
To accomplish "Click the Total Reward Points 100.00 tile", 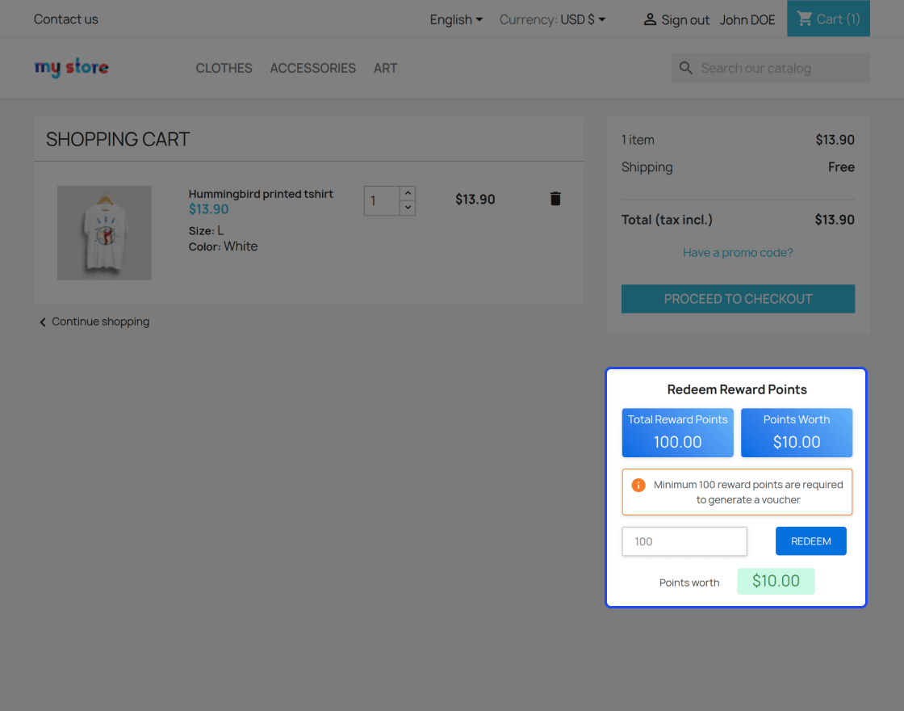I will (x=677, y=433).
